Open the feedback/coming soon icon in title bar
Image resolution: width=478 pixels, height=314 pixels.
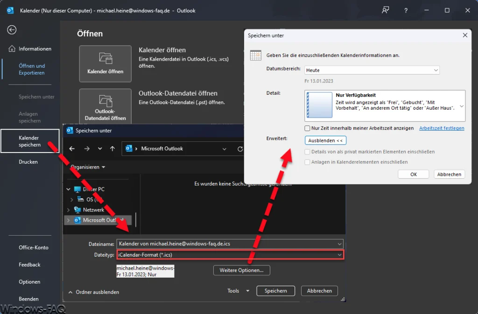coord(385,10)
